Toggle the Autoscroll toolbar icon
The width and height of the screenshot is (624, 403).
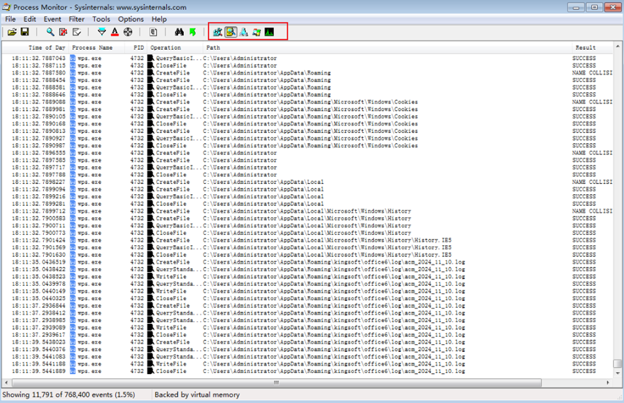coord(63,32)
